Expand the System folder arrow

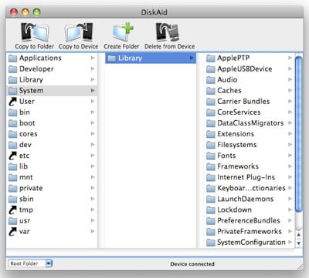tap(93, 91)
